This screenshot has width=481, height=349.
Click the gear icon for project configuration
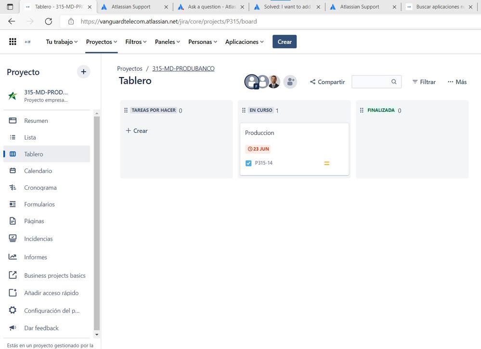pos(13,310)
